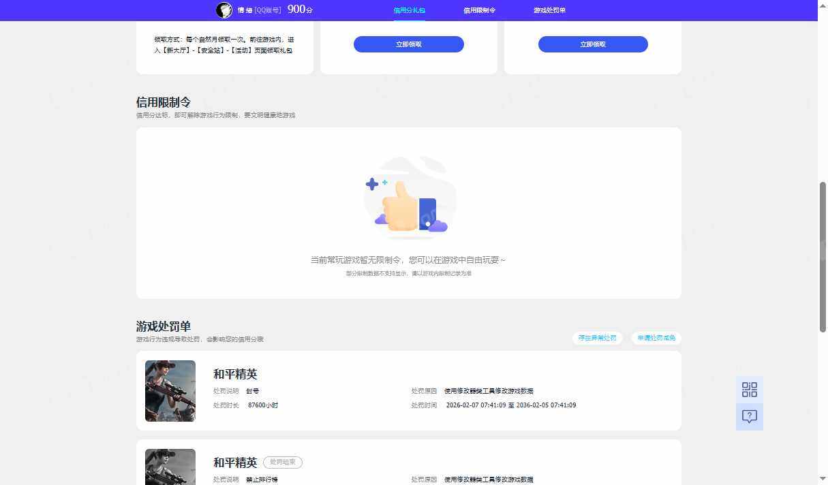This screenshot has height=485, width=828.
Task: Click the 87600小时 penalty duration
Action: point(263,405)
